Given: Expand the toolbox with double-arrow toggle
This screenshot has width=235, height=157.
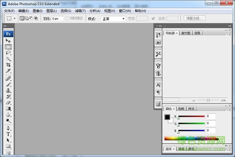Looking at the screenshot, I should tap(5, 26).
